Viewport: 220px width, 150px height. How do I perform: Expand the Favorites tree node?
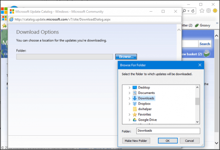coord(129,114)
